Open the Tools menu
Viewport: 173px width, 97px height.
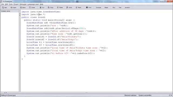coord(11,4)
